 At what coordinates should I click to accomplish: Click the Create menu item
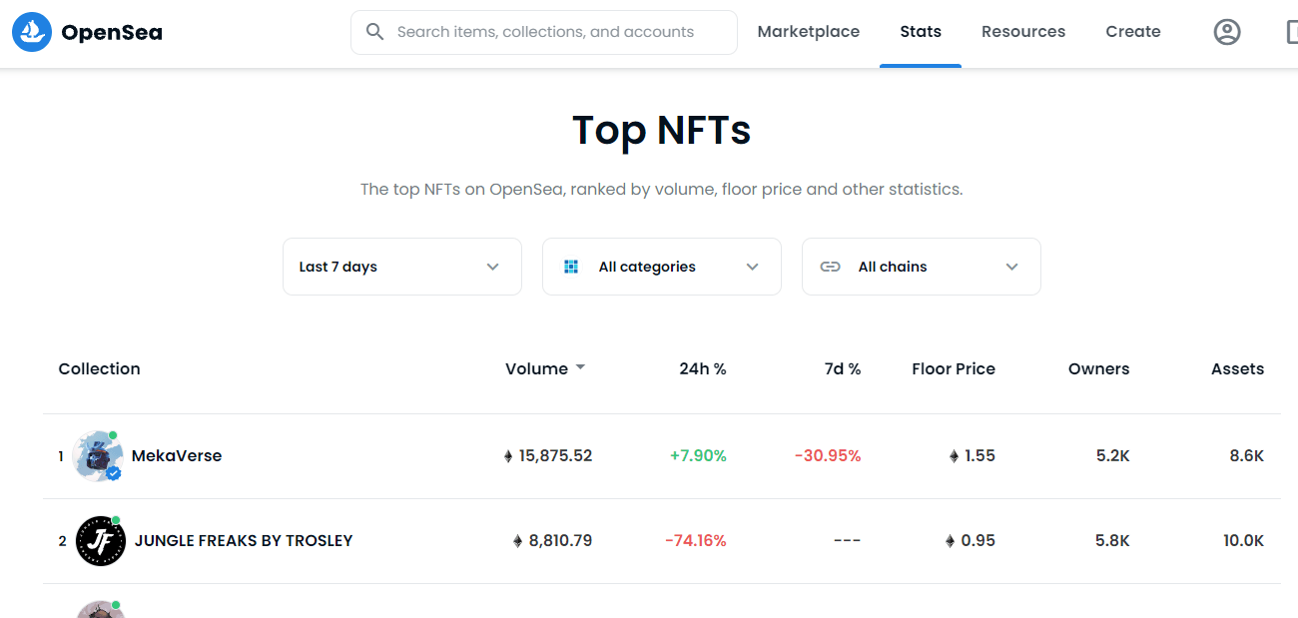[1133, 32]
